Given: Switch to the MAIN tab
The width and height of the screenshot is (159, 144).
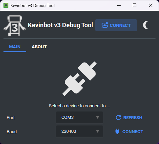Looking at the screenshot, I should 15,47.
